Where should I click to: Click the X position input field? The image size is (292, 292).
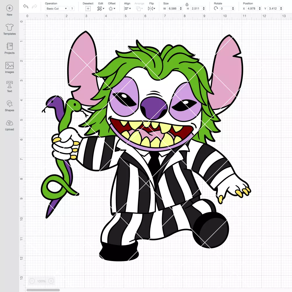252,8
